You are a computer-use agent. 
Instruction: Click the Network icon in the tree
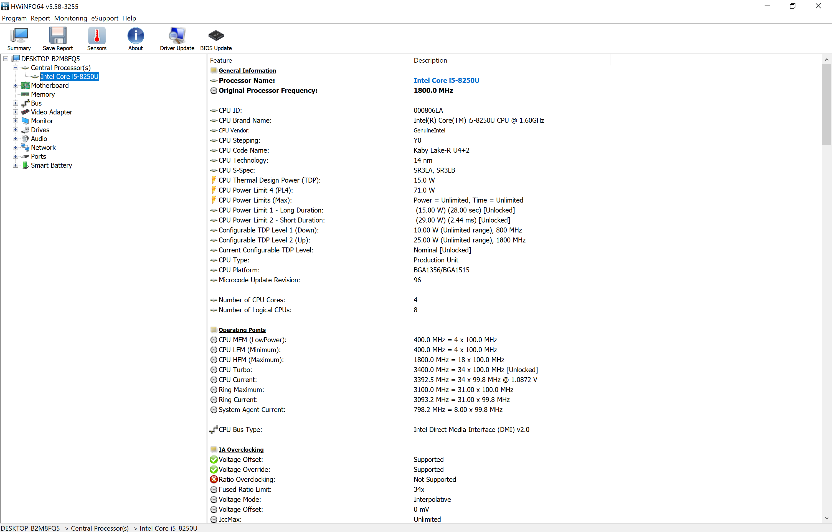25,147
